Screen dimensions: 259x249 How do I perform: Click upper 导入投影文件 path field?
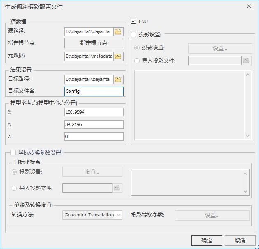(215, 61)
